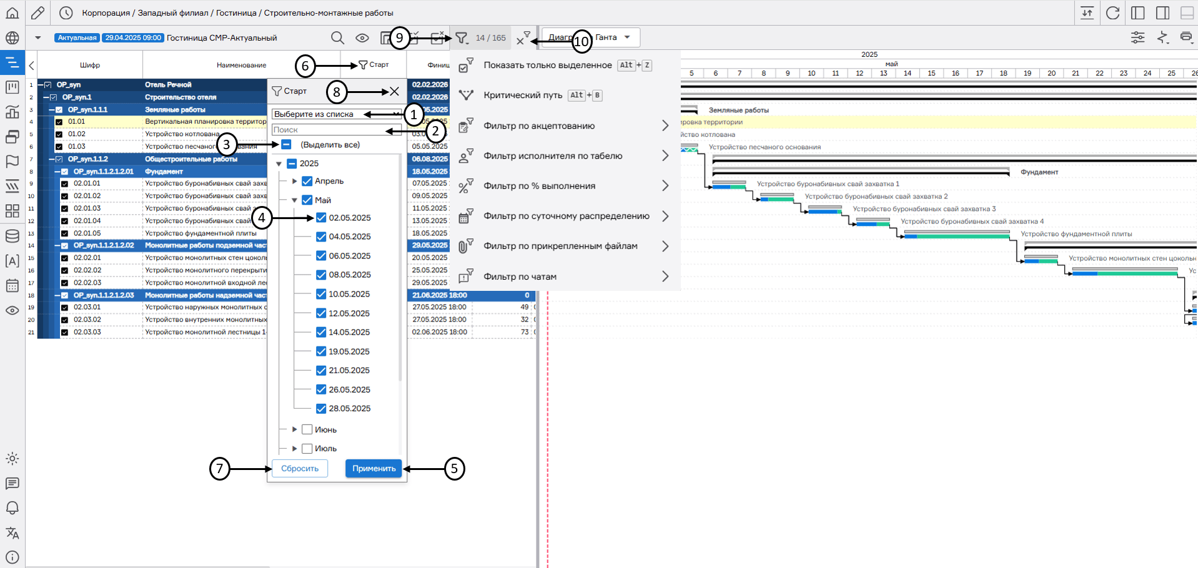The width and height of the screenshot is (1198, 568).
Task: Open the Диаграмма Ганта view dropdown
Action: 627,37
